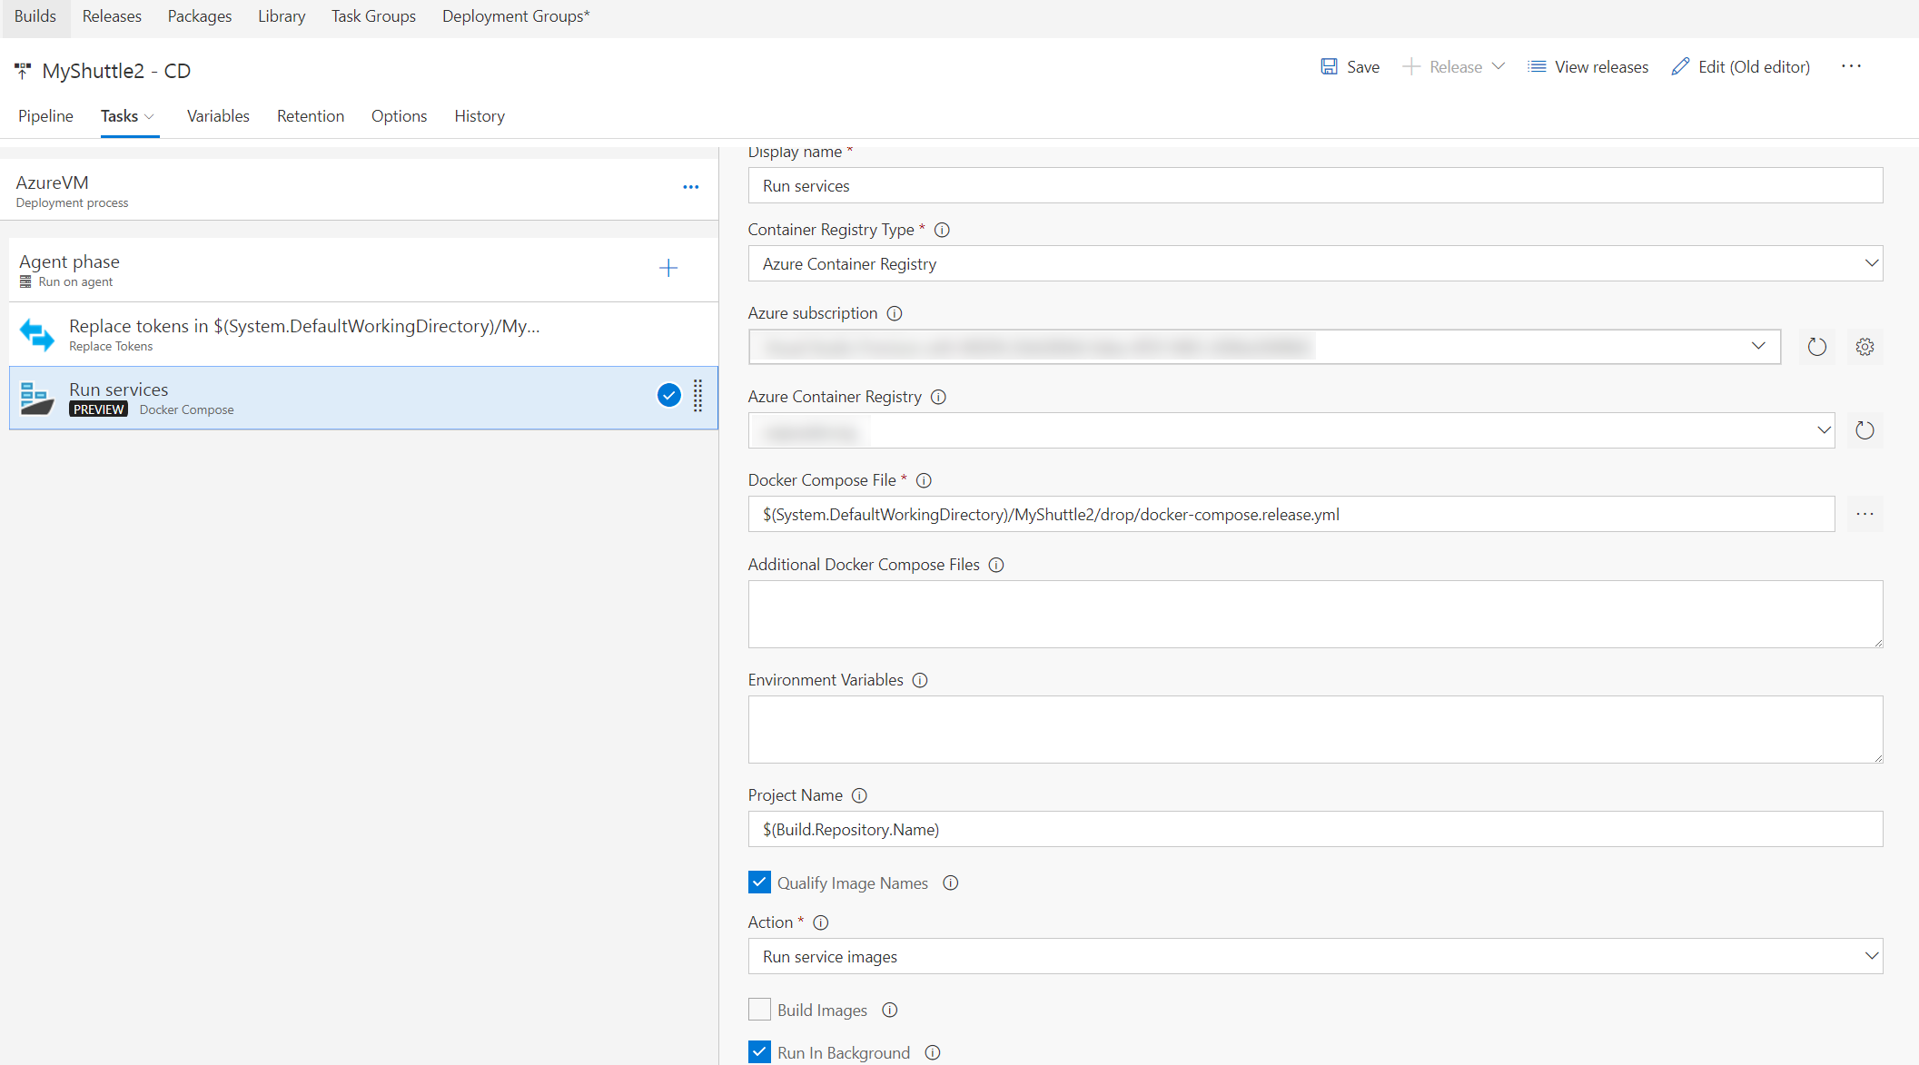Click the Additional Docker Compose Files textarea
The image size is (1919, 1065).
tap(1315, 614)
